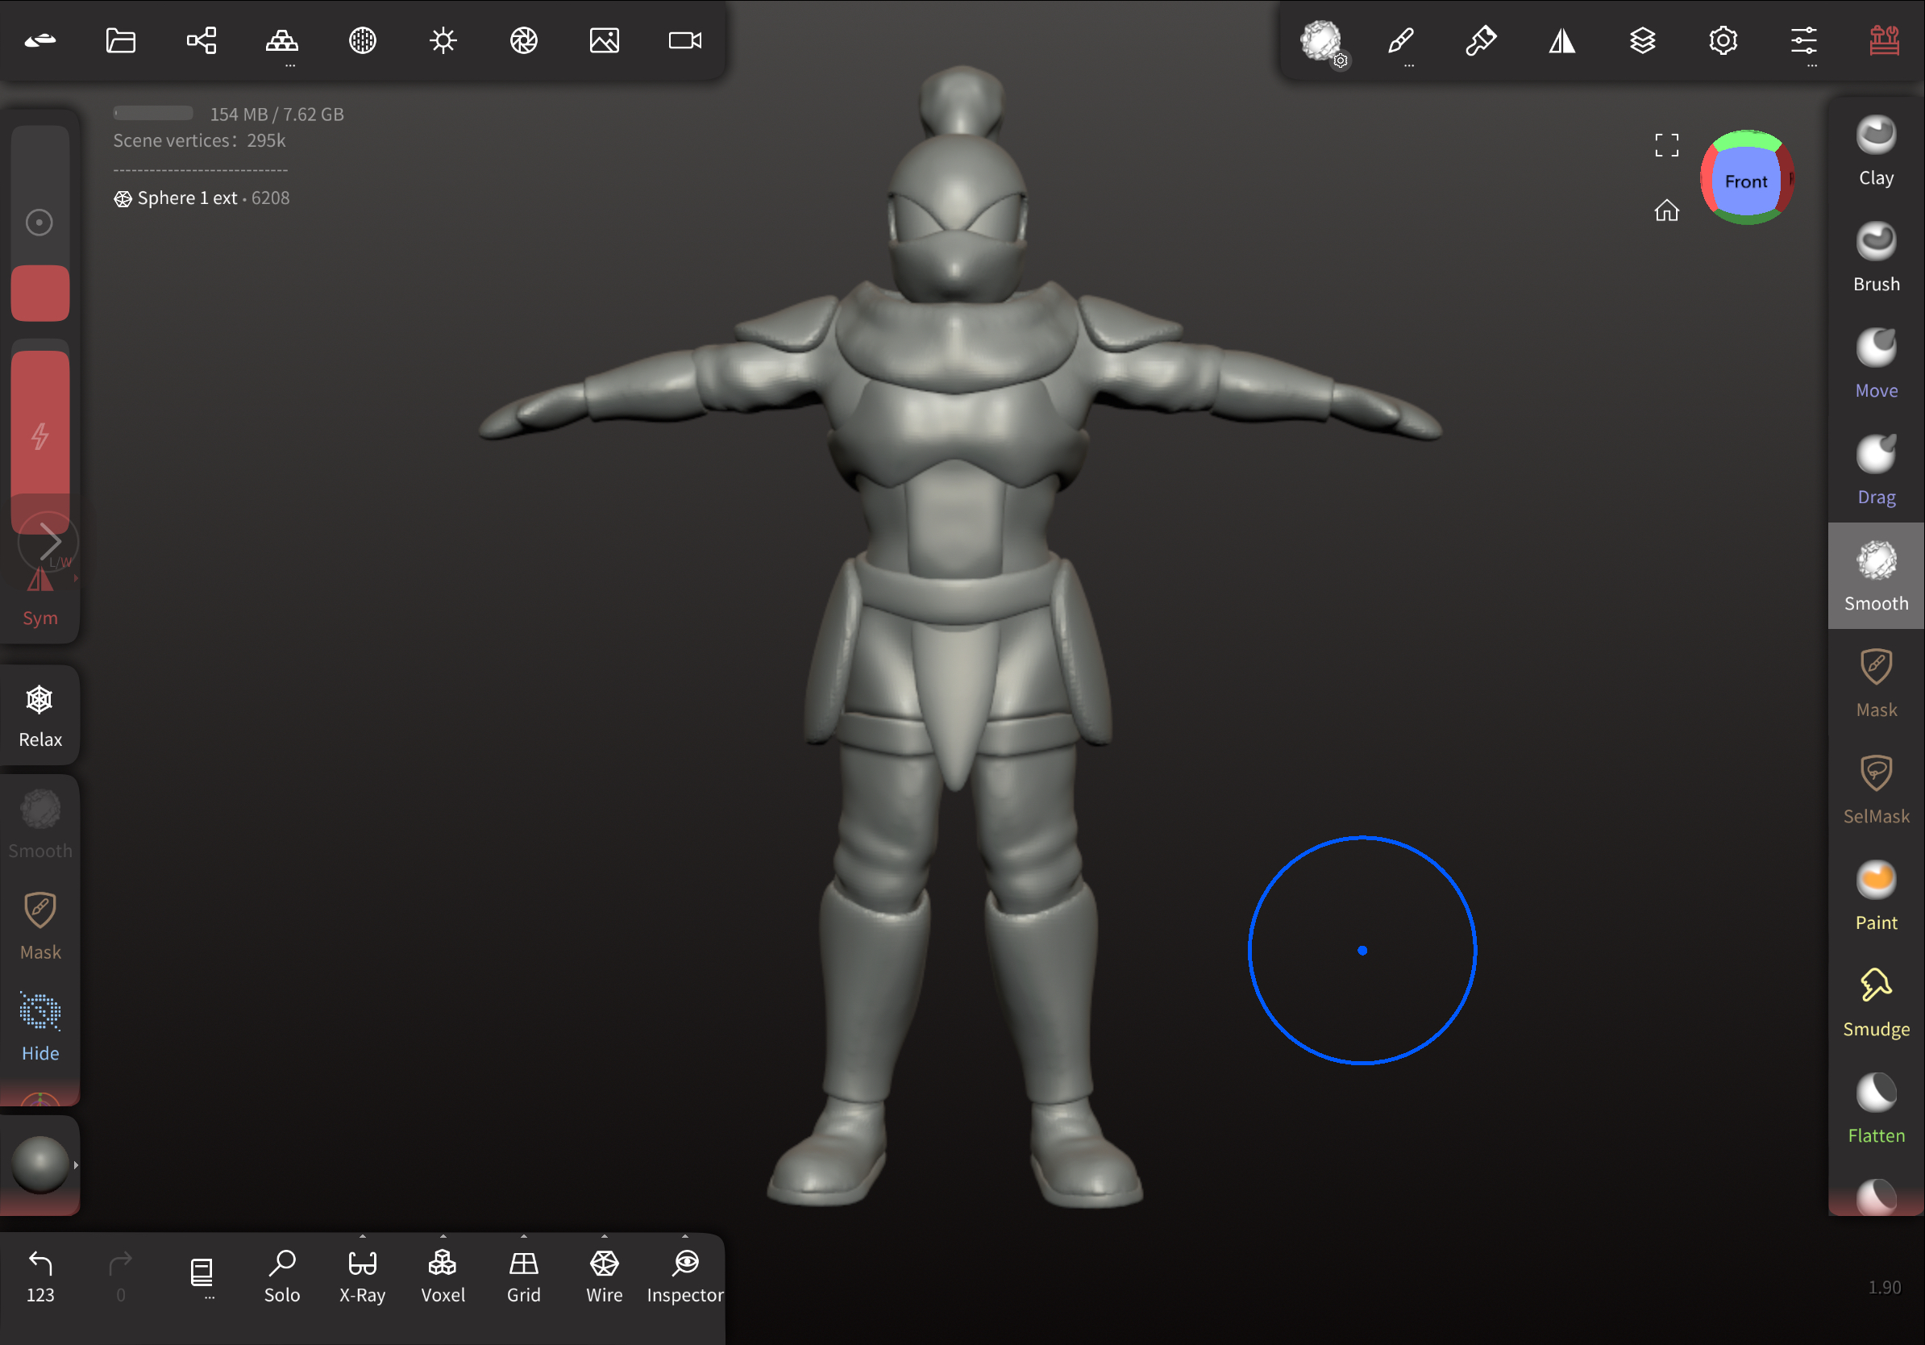The height and width of the screenshot is (1345, 1925).
Task: Open the Background image menu
Action: [x=604, y=40]
